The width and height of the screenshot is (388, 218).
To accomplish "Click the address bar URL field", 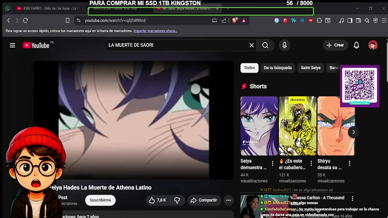I will coord(115,20).
